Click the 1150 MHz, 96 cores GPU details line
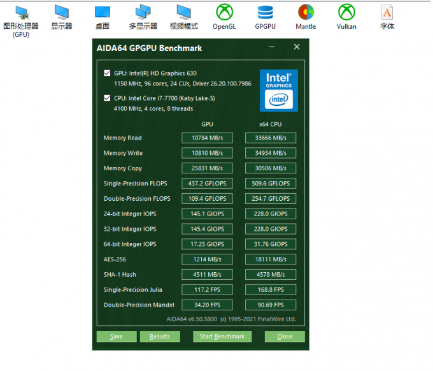The image size is (433, 371). pos(183,84)
